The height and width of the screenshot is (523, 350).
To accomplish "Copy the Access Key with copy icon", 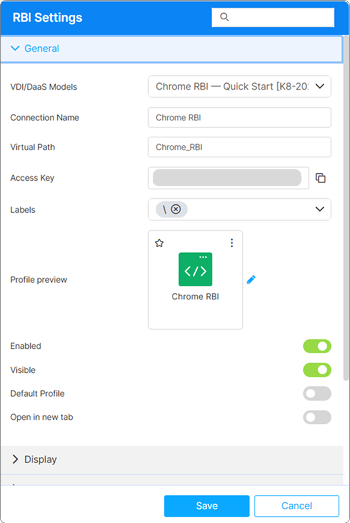I will [x=321, y=178].
